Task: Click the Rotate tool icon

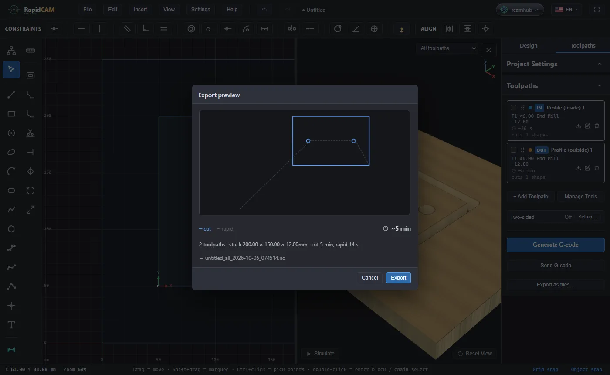Action: pos(30,191)
